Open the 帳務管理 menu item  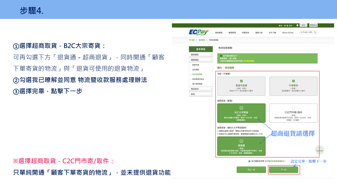click(232, 32)
